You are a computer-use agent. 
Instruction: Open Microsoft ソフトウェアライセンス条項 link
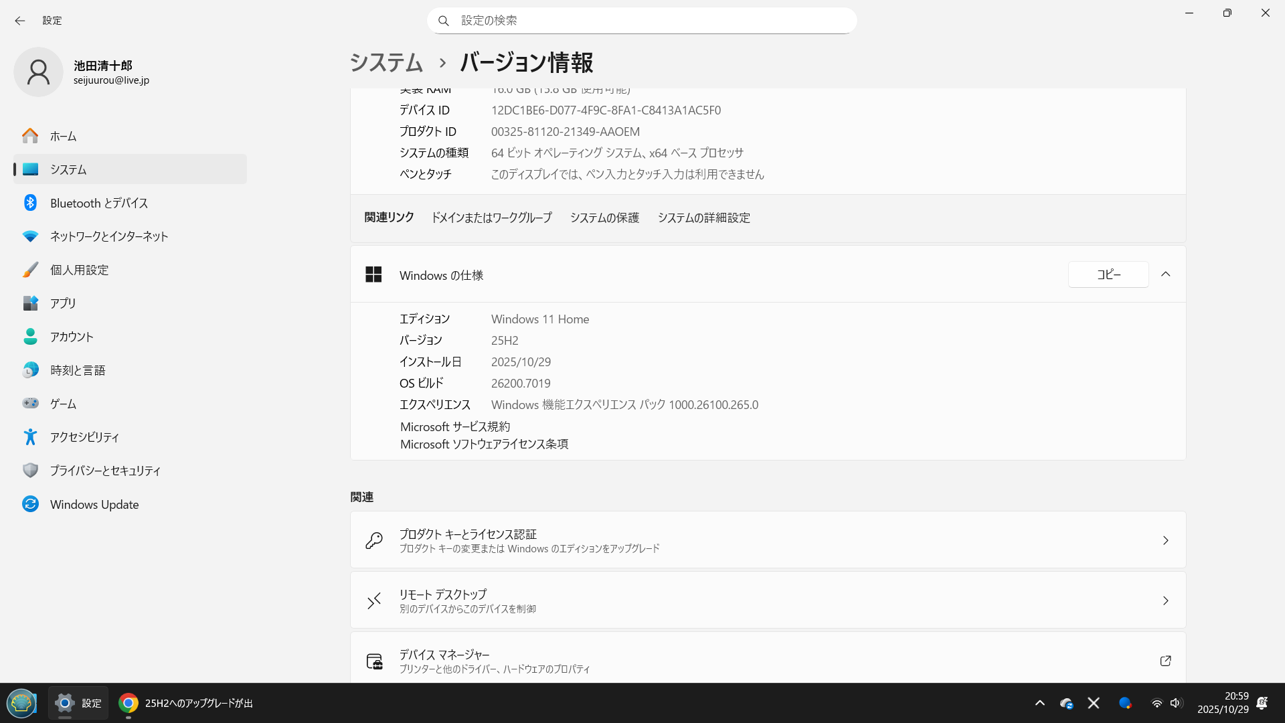click(484, 445)
